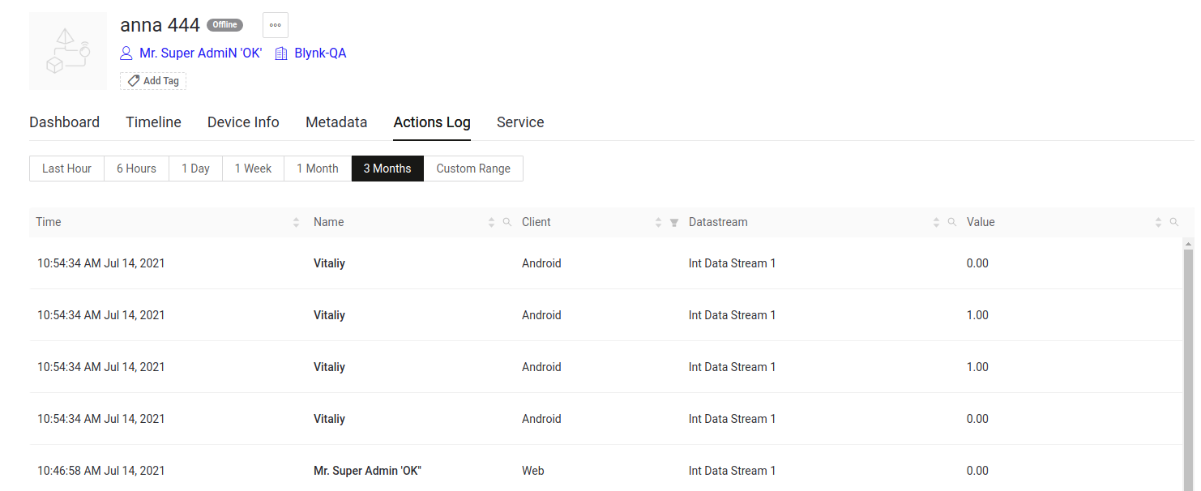Click the device placeholder image
The image size is (1201, 491).
(x=68, y=51)
